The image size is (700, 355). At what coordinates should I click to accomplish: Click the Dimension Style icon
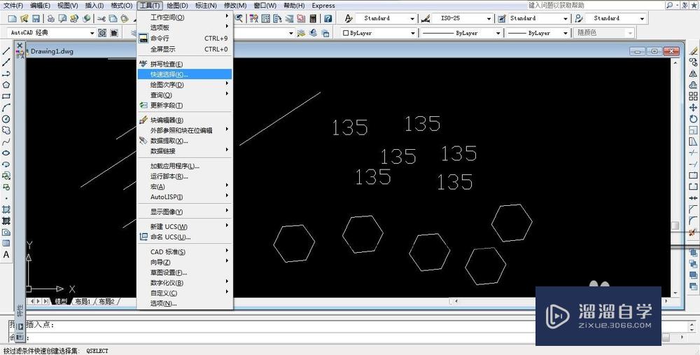pyautogui.click(x=426, y=18)
